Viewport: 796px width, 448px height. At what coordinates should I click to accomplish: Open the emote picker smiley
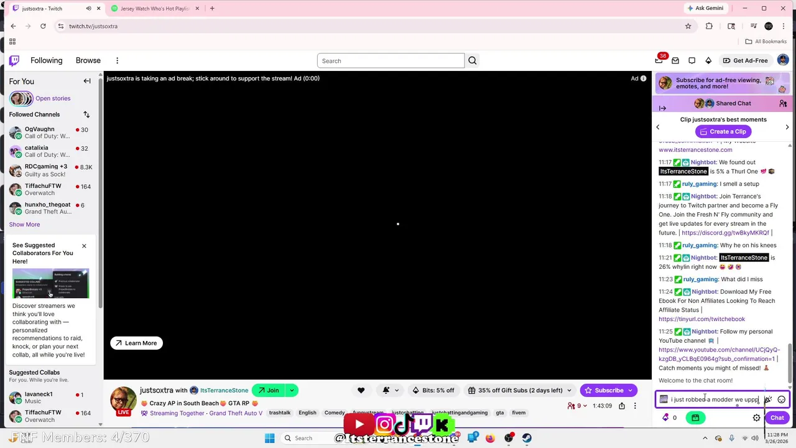[782, 399]
